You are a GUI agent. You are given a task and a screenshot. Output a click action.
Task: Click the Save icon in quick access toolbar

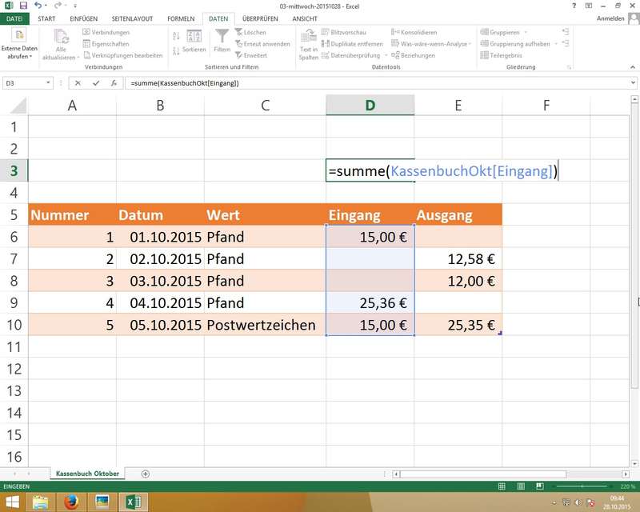(x=23, y=6)
